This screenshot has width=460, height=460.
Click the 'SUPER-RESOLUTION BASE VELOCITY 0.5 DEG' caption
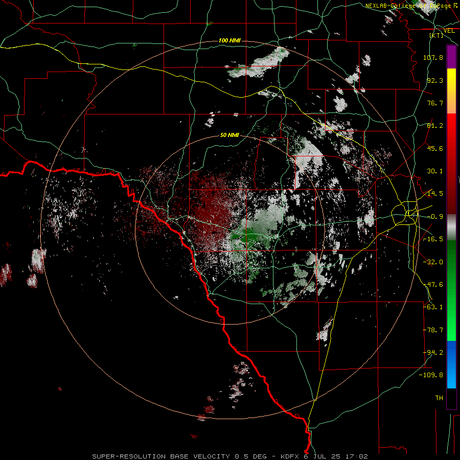tap(179, 456)
